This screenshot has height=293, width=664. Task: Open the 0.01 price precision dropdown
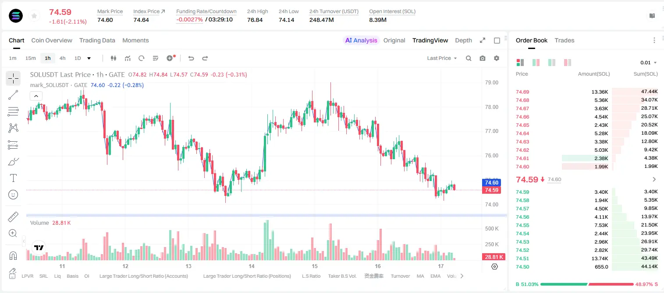[648, 63]
